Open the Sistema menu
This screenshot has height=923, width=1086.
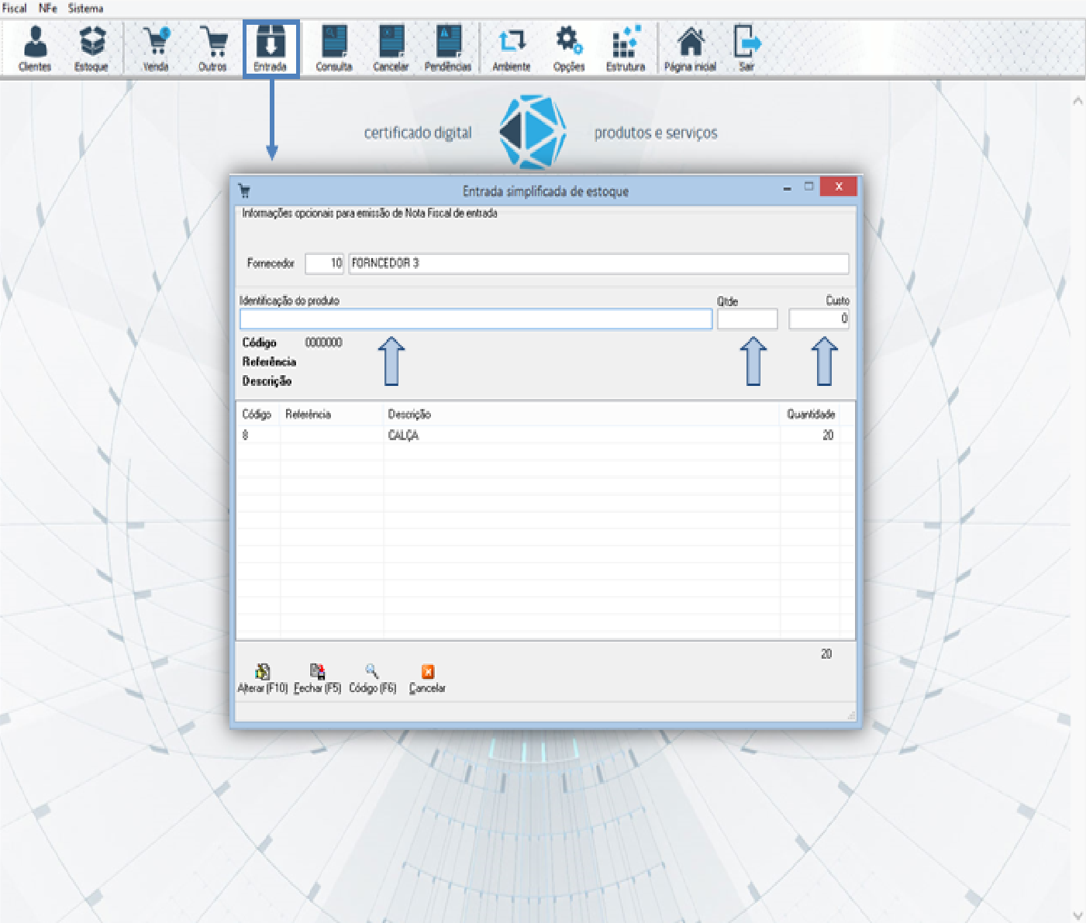[x=85, y=8]
